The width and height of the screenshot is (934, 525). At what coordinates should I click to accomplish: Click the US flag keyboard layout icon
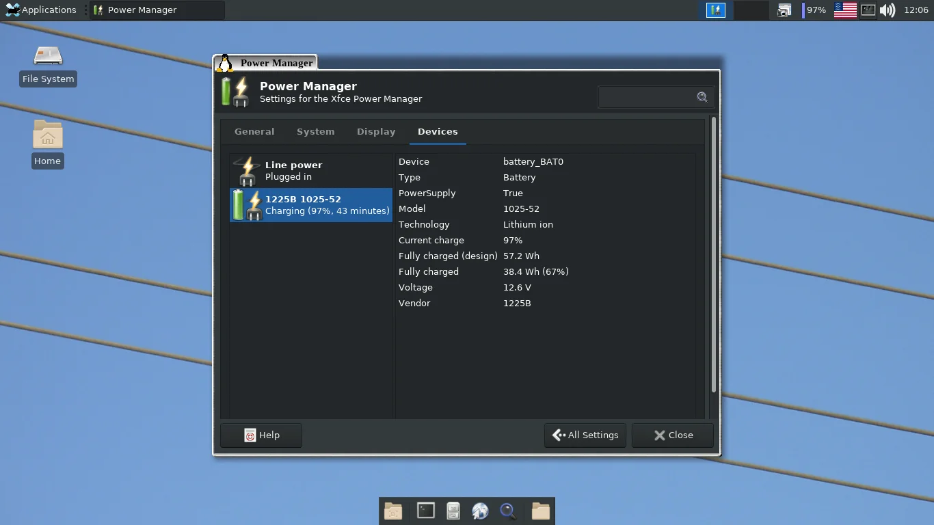click(845, 10)
